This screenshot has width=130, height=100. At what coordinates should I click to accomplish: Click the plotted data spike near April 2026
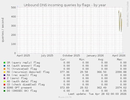pos(120,21)
